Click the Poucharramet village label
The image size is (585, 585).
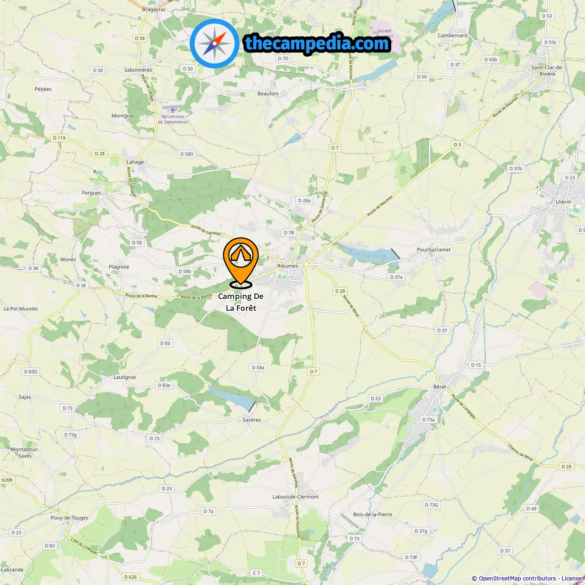click(434, 250)
